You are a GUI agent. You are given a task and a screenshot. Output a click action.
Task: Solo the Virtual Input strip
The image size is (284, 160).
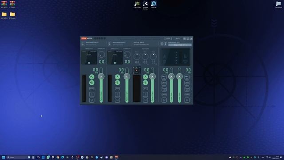point(145,94)
